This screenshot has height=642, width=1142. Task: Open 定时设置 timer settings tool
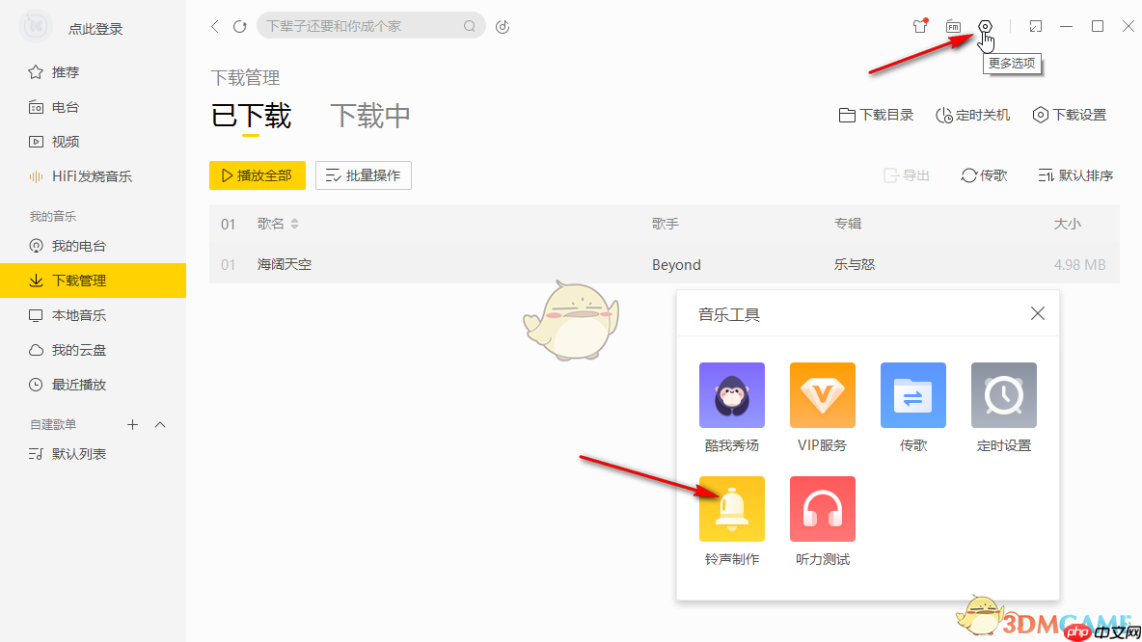pyautogui.click(x=1003, y=394)
